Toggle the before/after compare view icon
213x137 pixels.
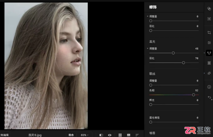coord(101,135)
